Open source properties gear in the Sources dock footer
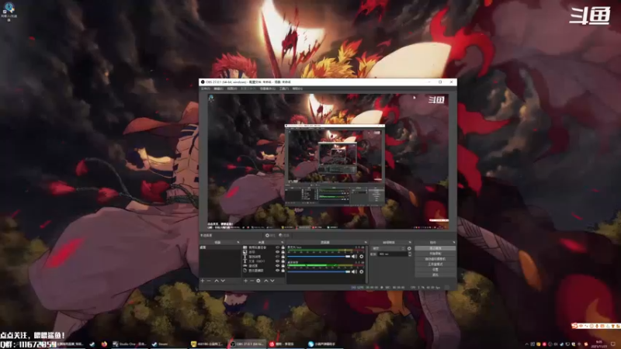This screenshot has width=621, height=349. [258, 281]
